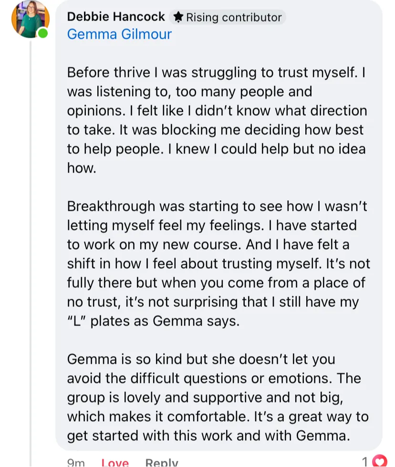Click the red heart reaction icon
The image size is (395, 467).
pyautogui.click(x=379, y=462)
